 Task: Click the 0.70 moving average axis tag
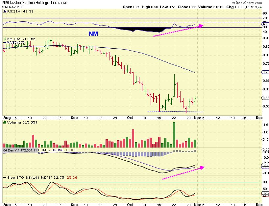[265, 72]
